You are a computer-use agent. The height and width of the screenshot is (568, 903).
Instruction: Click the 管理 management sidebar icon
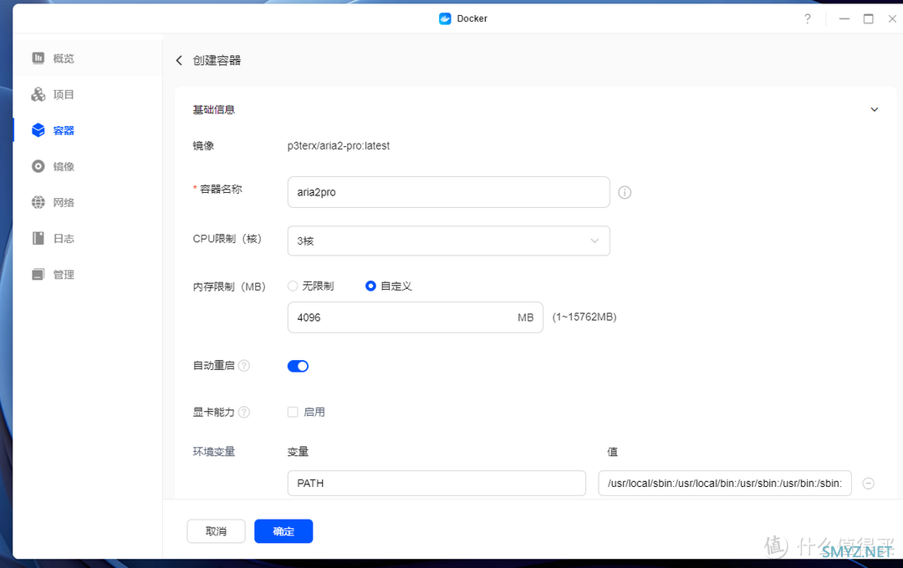point(38,275)
